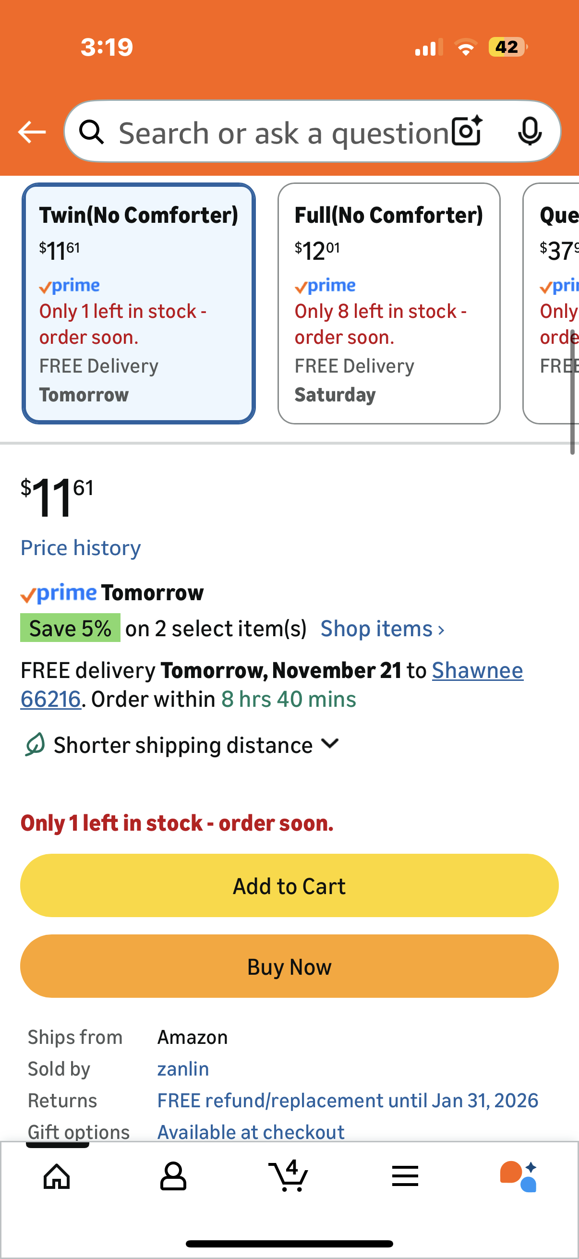The image size is (579, 1259).
Task: Expand the Shorter shipping distance details
Action: (195, 745)
